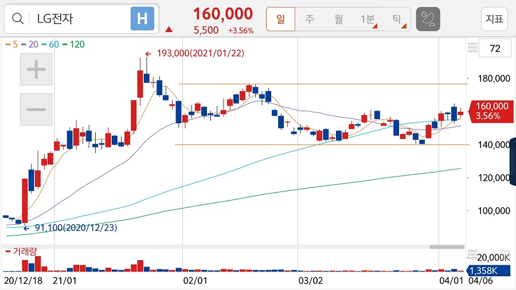Click the red up-triangle price indicator
The height and width of the screenshot is (290, 516).
[169, 30]
